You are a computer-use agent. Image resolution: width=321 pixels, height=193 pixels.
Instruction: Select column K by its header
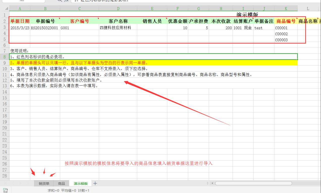coord(286,9)
